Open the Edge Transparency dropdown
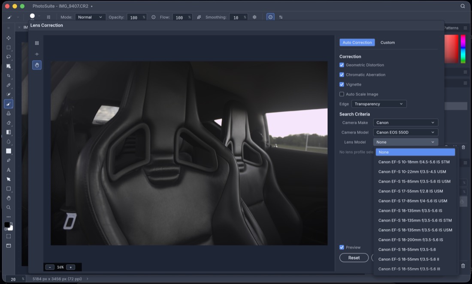This screenshot has height=284, width=472. tap(379, 104)
